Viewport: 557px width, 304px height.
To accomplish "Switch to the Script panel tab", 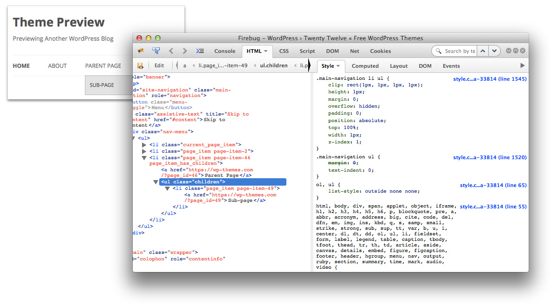I will 307,51.
